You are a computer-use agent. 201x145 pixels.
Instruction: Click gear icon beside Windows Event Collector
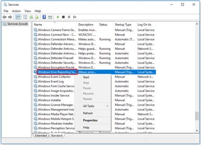[35, 77]
